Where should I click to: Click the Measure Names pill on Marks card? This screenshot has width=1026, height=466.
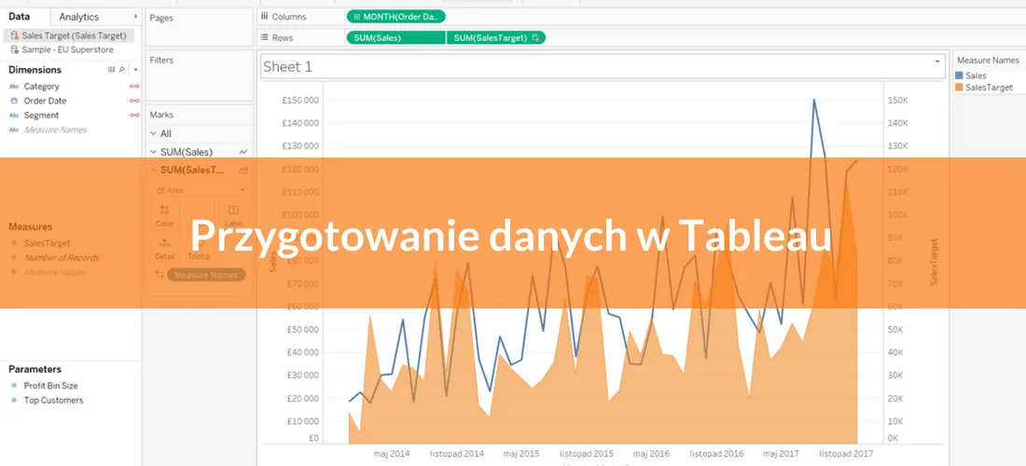click(x=206, y=275)
